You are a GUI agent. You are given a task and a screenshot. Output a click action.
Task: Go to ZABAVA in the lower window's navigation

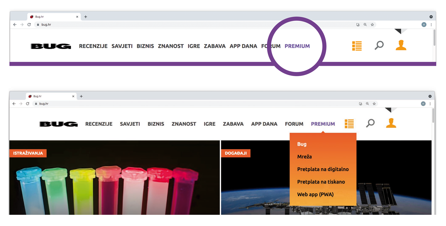(233, 124)
